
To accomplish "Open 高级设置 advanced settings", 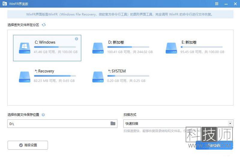I will (28, 145).
